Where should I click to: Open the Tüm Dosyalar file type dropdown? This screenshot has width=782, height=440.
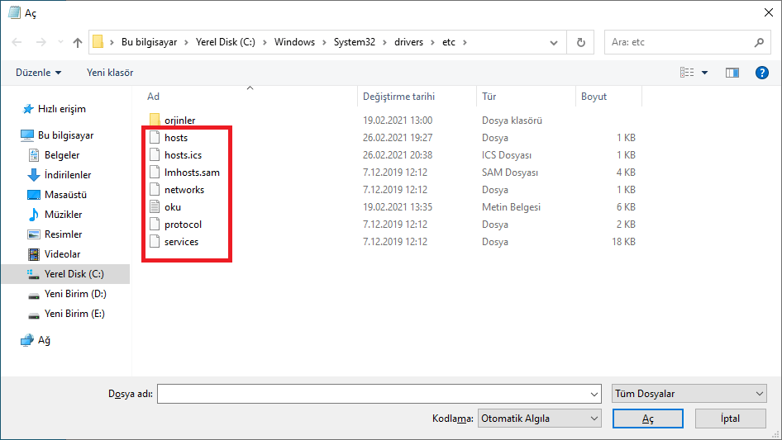[x=689, y=394]
